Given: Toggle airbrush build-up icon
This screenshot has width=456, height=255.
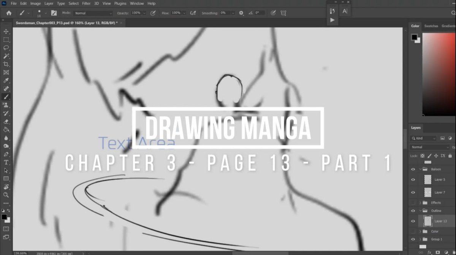Looking at the screenshot, I should (193, 13).
